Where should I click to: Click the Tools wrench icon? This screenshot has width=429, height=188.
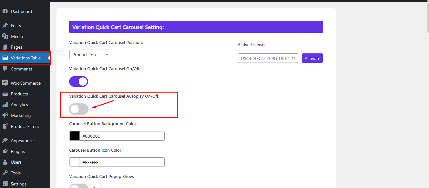coord(5,173)
